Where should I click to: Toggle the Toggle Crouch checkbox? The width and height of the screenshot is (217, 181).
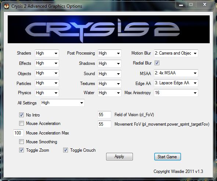point(65,150)
